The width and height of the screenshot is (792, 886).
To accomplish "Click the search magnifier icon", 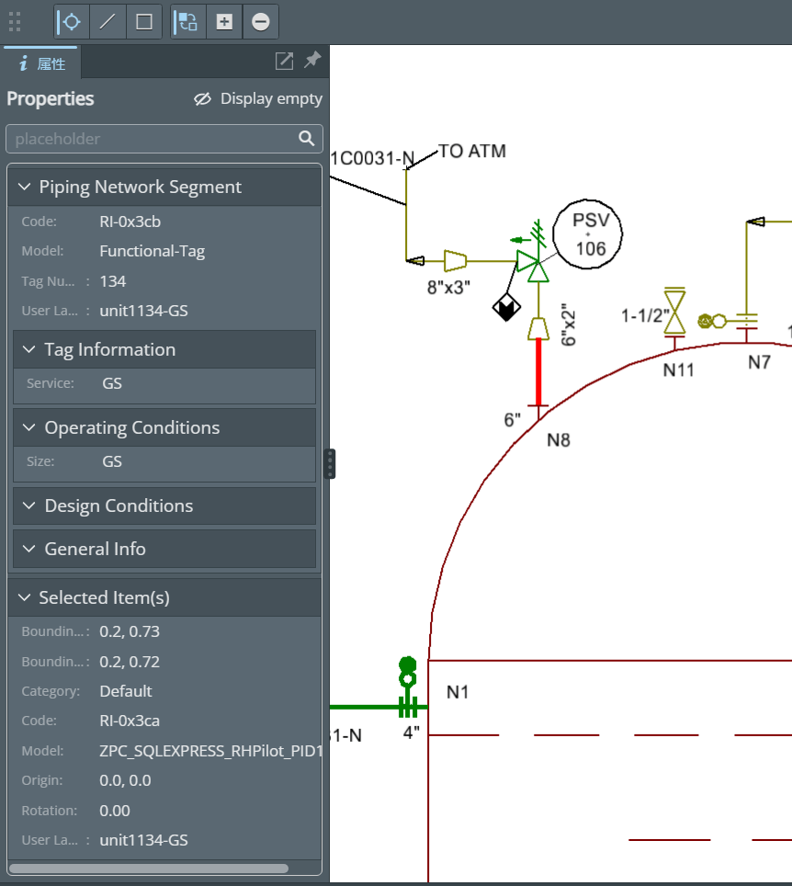I will click(x=306, y=139).
